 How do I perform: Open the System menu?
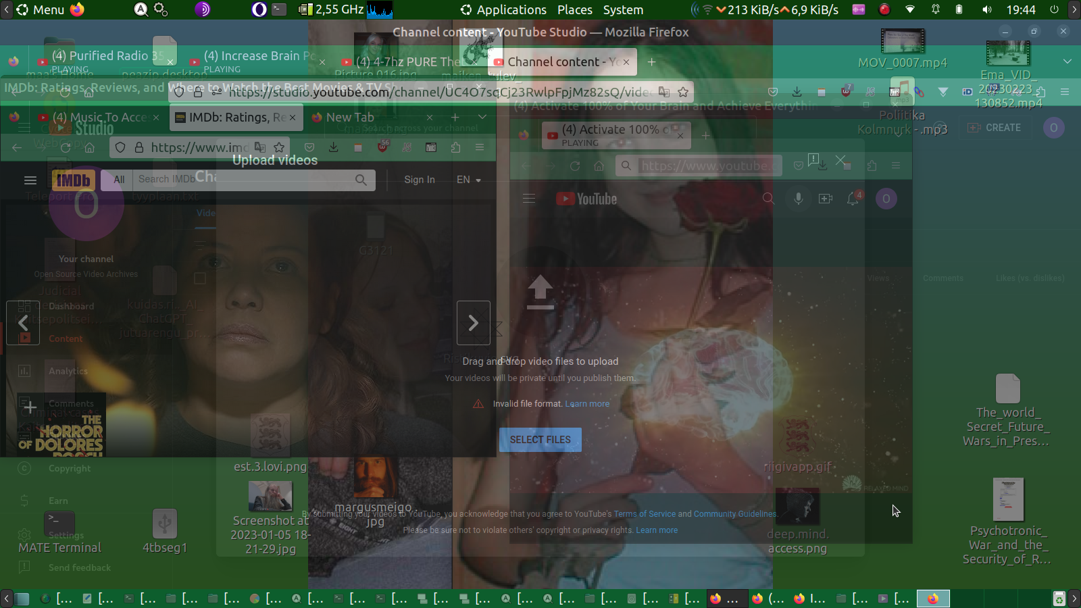coord(623,9)
